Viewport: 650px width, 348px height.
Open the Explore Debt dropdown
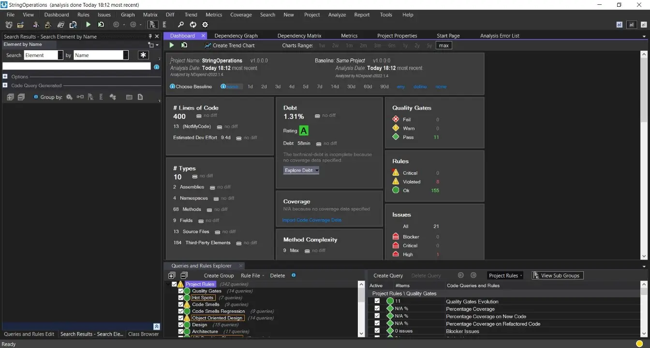point(301,170)
